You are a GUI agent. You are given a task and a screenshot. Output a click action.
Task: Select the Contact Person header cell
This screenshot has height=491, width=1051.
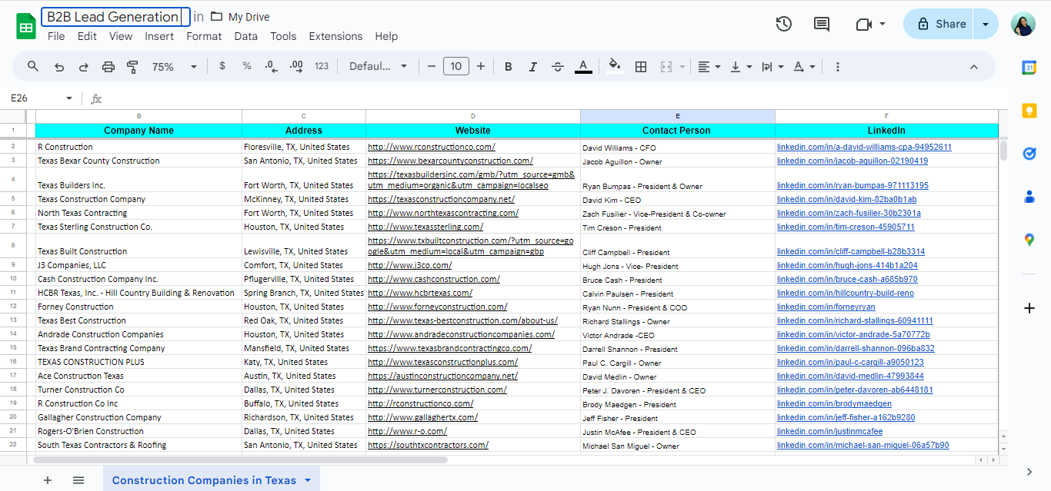677,131
